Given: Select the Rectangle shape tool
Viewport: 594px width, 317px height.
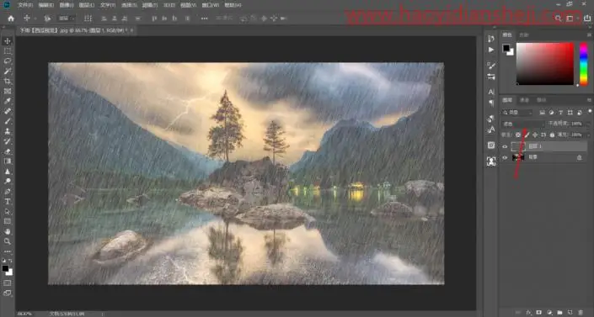Looking at the screenshot, I should click(8, 221).
